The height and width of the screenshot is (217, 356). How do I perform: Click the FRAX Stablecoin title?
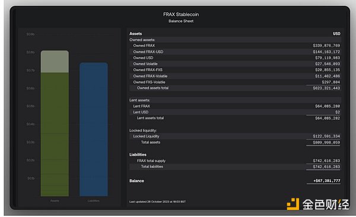[181, 14]
